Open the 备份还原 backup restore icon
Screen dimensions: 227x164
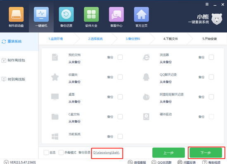tap(66, 14)
